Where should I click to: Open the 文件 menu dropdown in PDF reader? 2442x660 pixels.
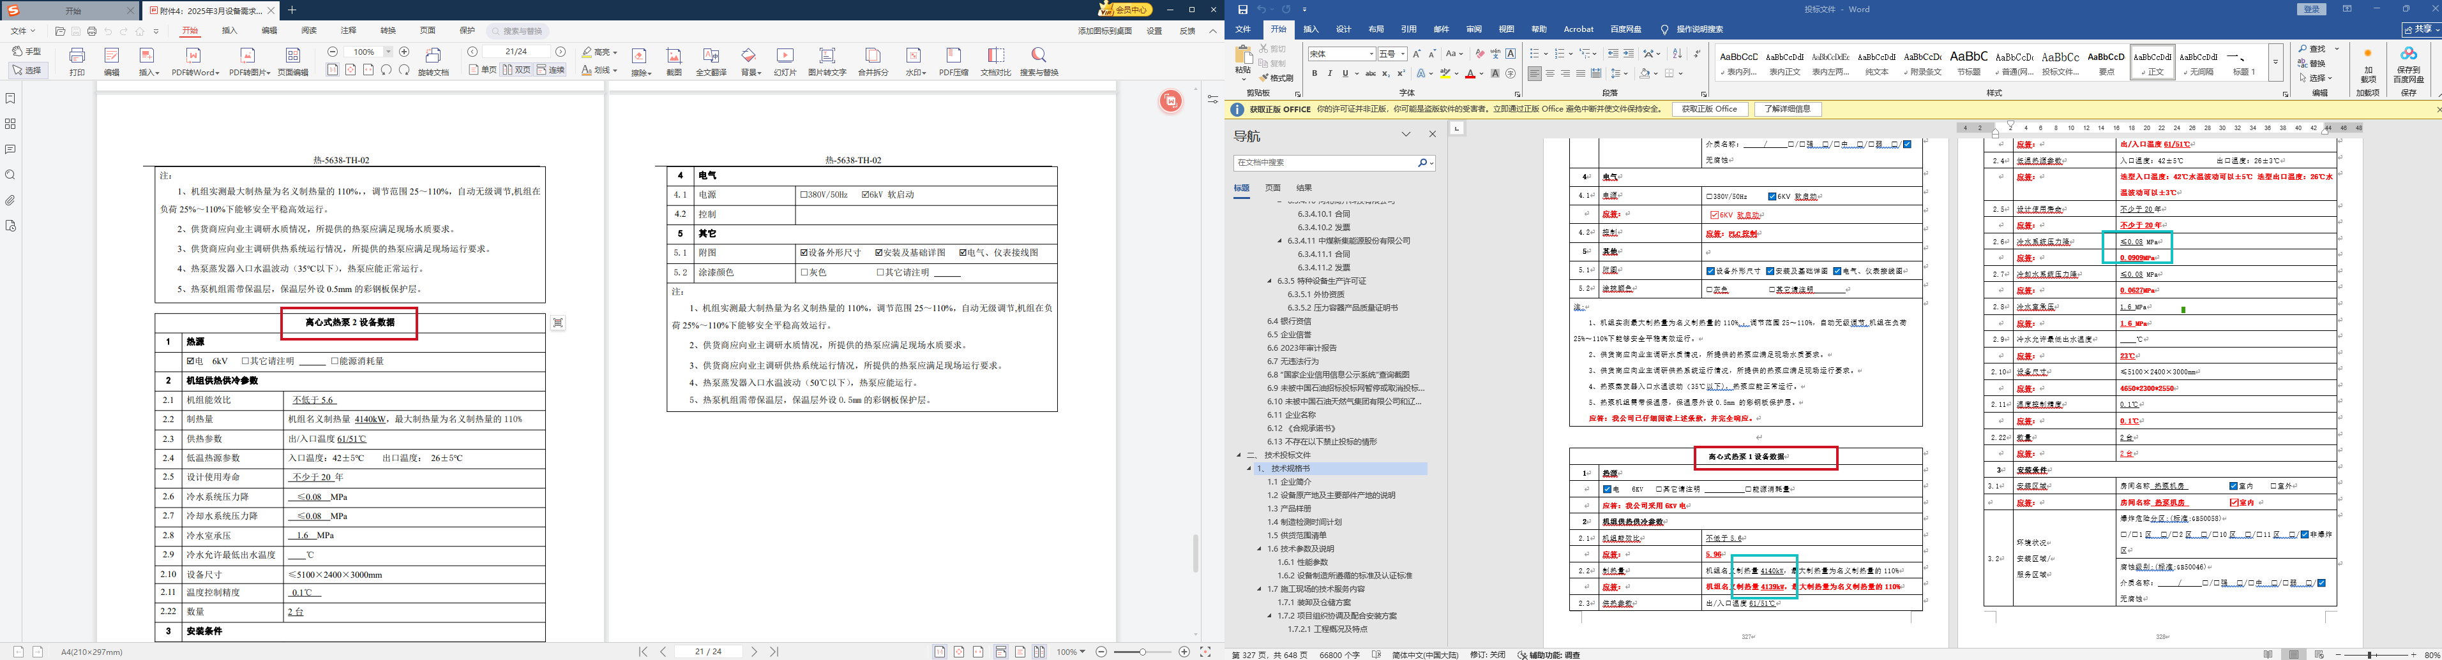tap(23, 31)
